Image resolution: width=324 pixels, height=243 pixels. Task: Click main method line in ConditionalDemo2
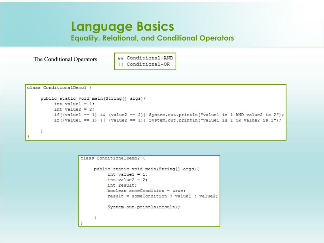[146, 169]
